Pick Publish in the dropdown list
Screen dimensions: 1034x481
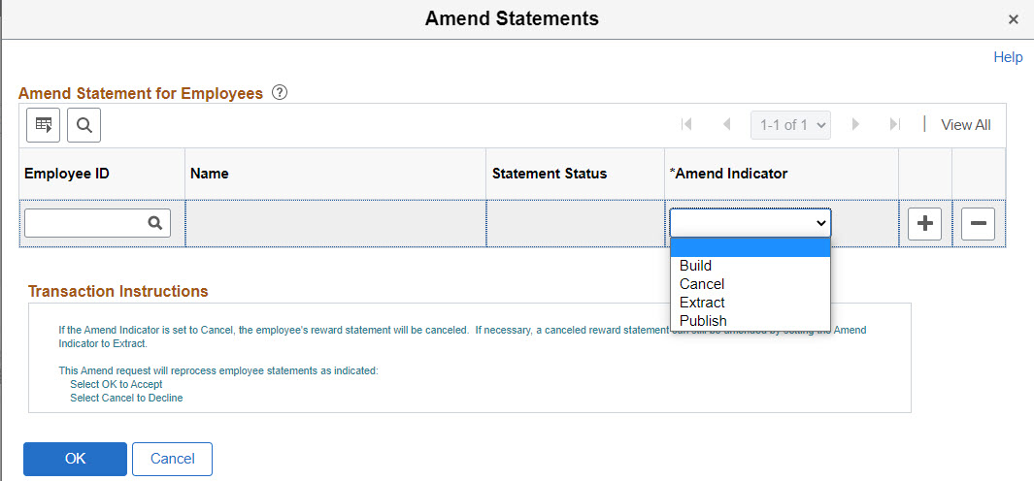703,321
